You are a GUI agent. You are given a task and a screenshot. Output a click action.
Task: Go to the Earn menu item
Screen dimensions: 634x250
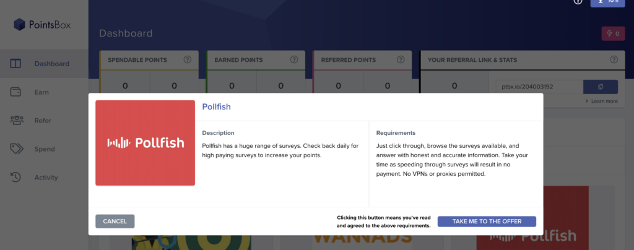(41, 92)
